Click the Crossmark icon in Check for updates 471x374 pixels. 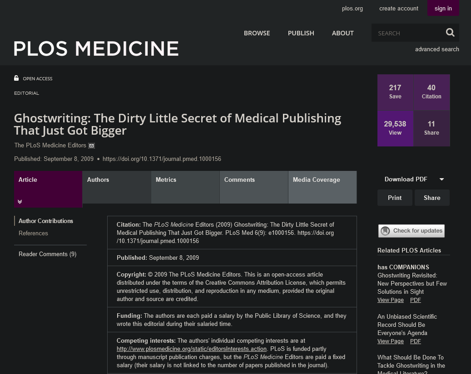[385, 231]
